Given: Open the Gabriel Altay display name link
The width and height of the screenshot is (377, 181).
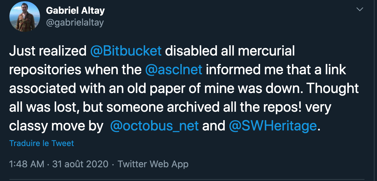Looking at the screenshot, I should pos(75,11).
